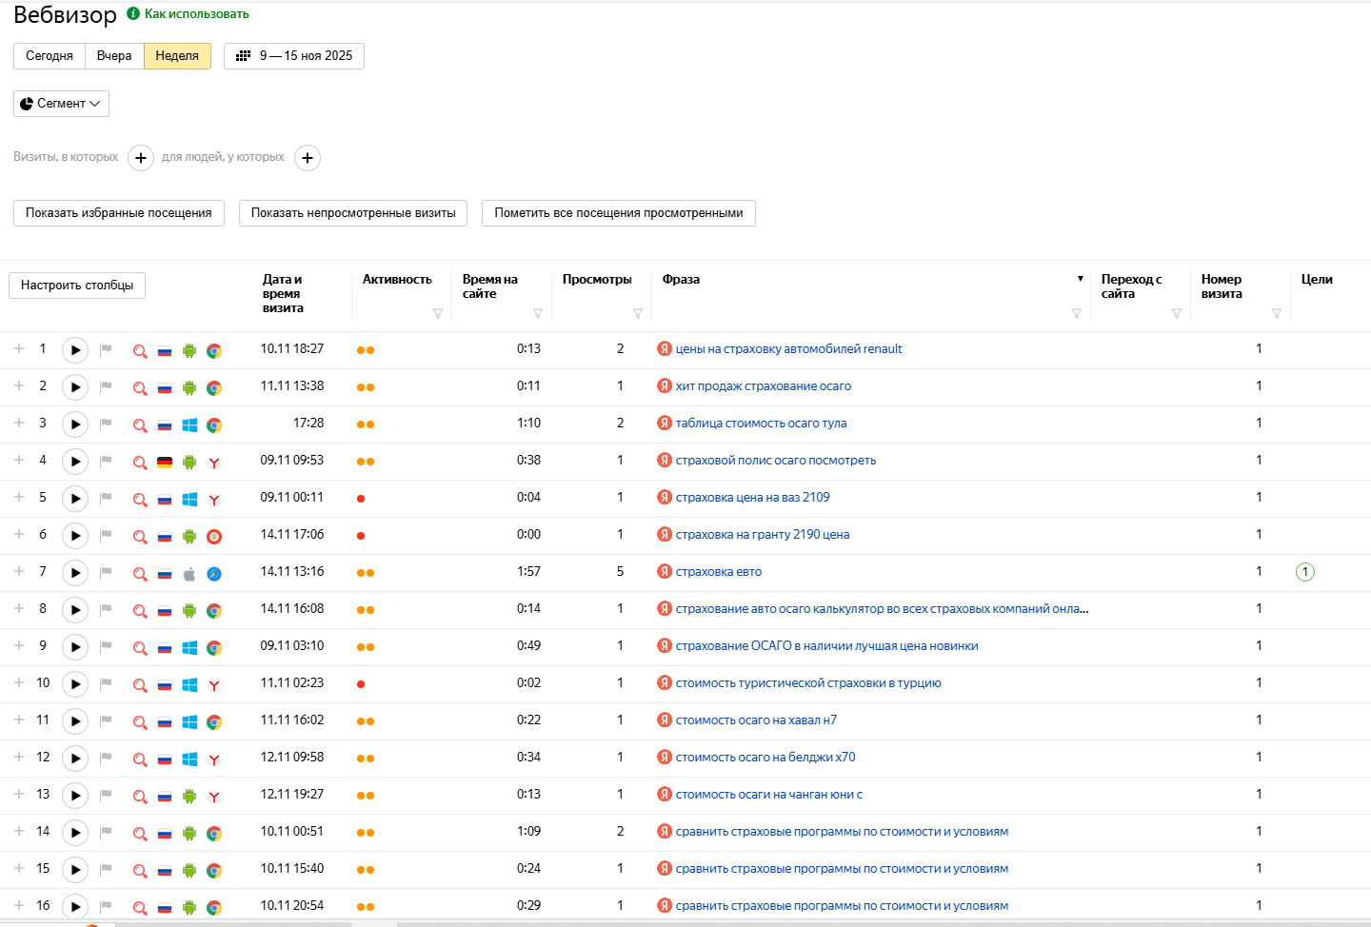
Task: Toggle favorite flag on visit 10
Action: (107, 684)
